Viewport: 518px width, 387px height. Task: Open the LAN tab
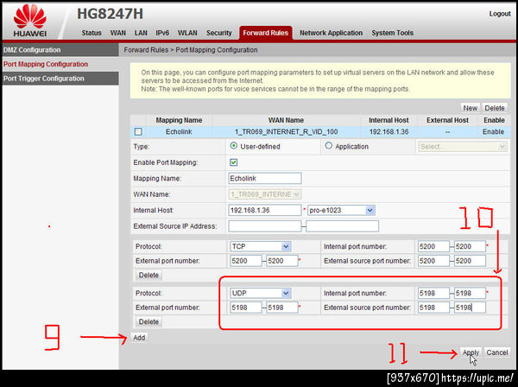(141, 33)
